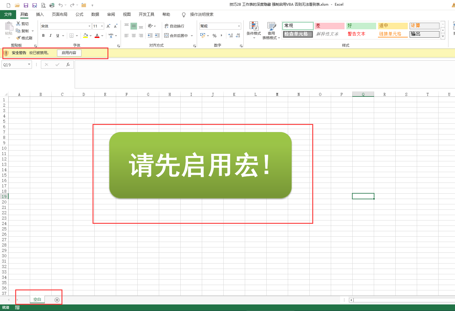455x311 pixels.
Task: Click the 粘贴 paste button
Action: [x=9, y=30]
